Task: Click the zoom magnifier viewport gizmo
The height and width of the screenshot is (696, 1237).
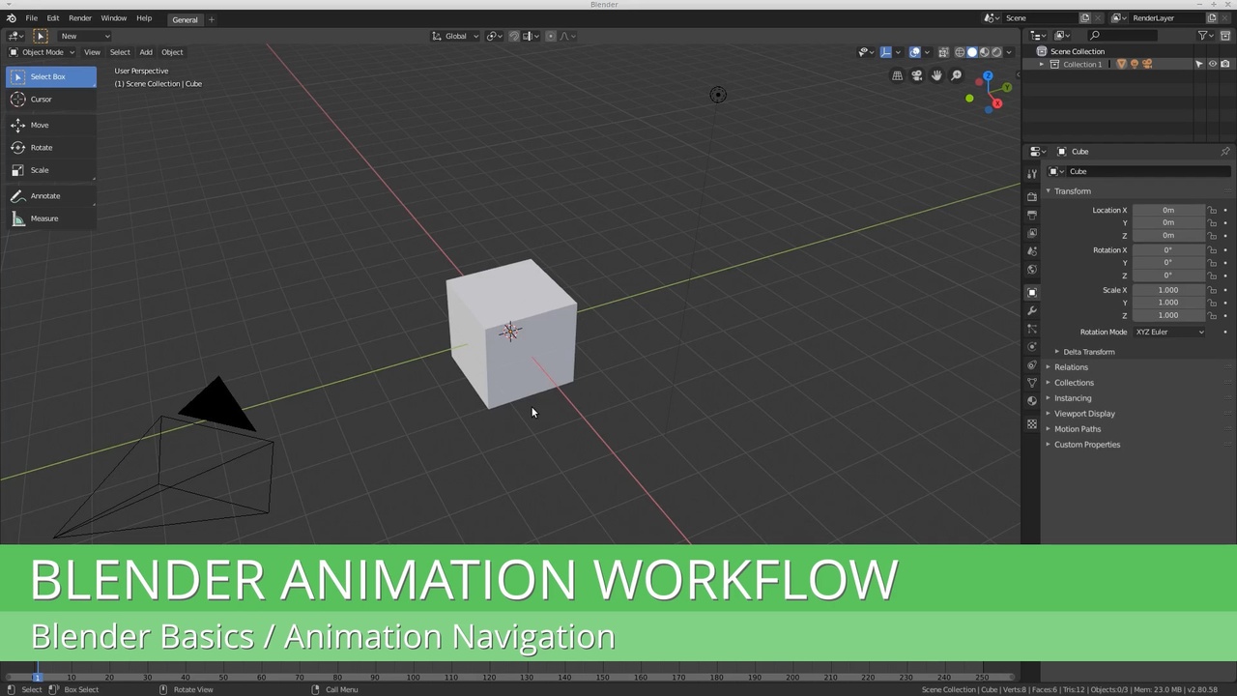Action: (x=957, y=75)
